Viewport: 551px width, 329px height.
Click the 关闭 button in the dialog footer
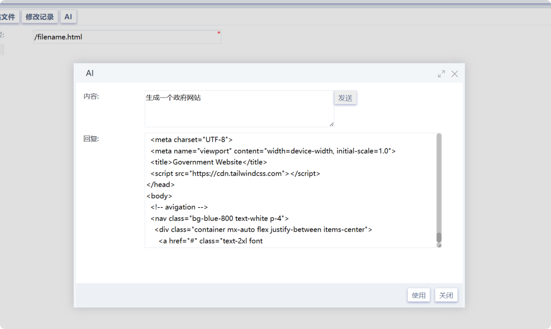(446, 295)
